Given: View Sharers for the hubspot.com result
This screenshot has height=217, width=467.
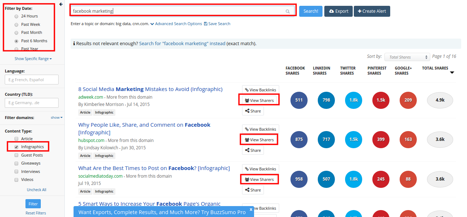Looking at the screenshot, I should click(x=259, y=140).
